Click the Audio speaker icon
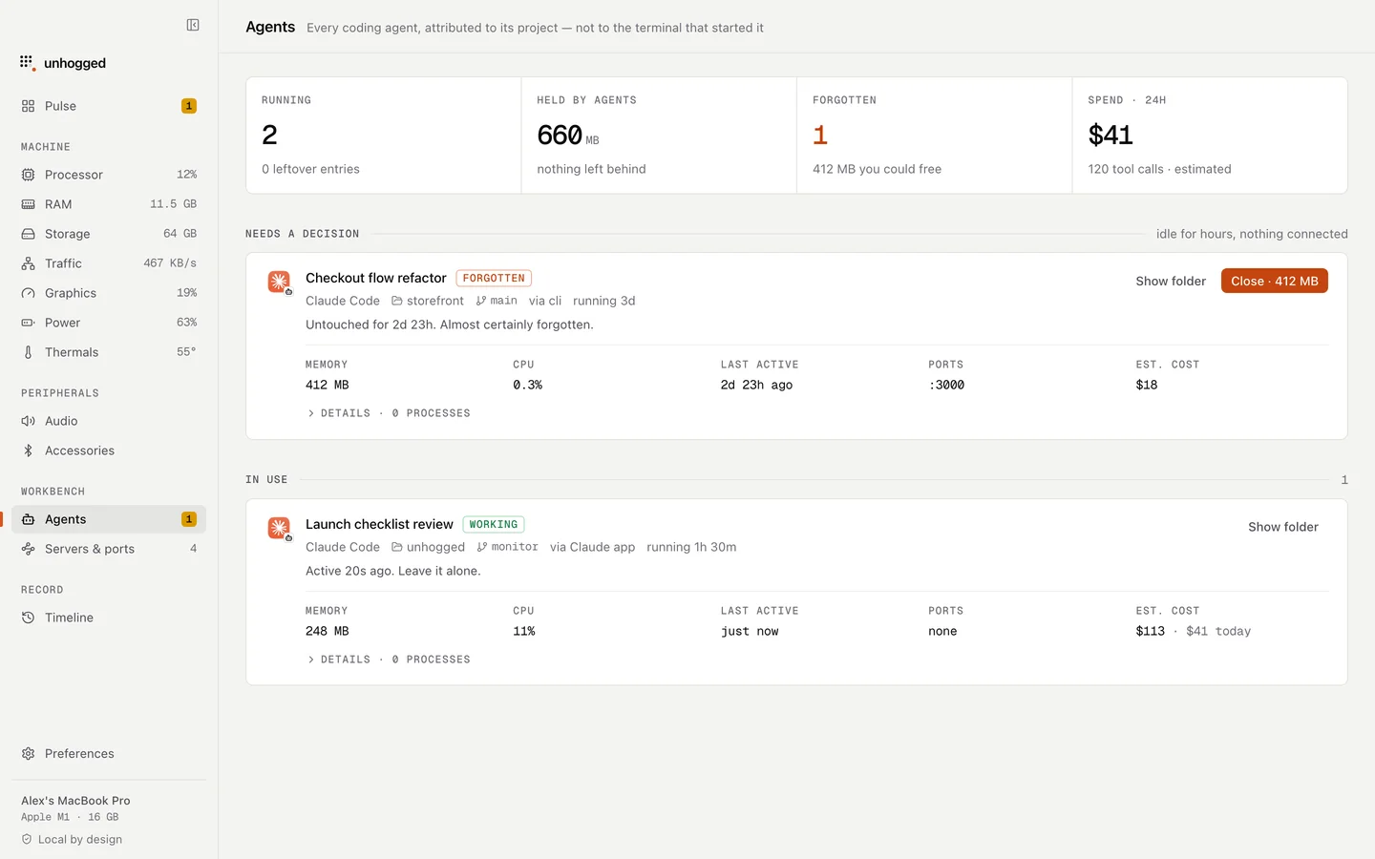 click(29, 421)
